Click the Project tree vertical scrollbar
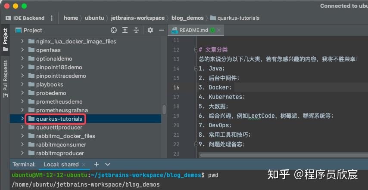Viewport: 368px width, 190px height. tap(164, 109)
